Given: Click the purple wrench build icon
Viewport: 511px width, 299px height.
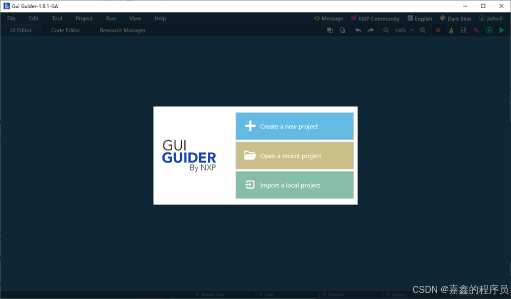Looking at the screenshot, I should pyautogui.click(x=476, y=30).
